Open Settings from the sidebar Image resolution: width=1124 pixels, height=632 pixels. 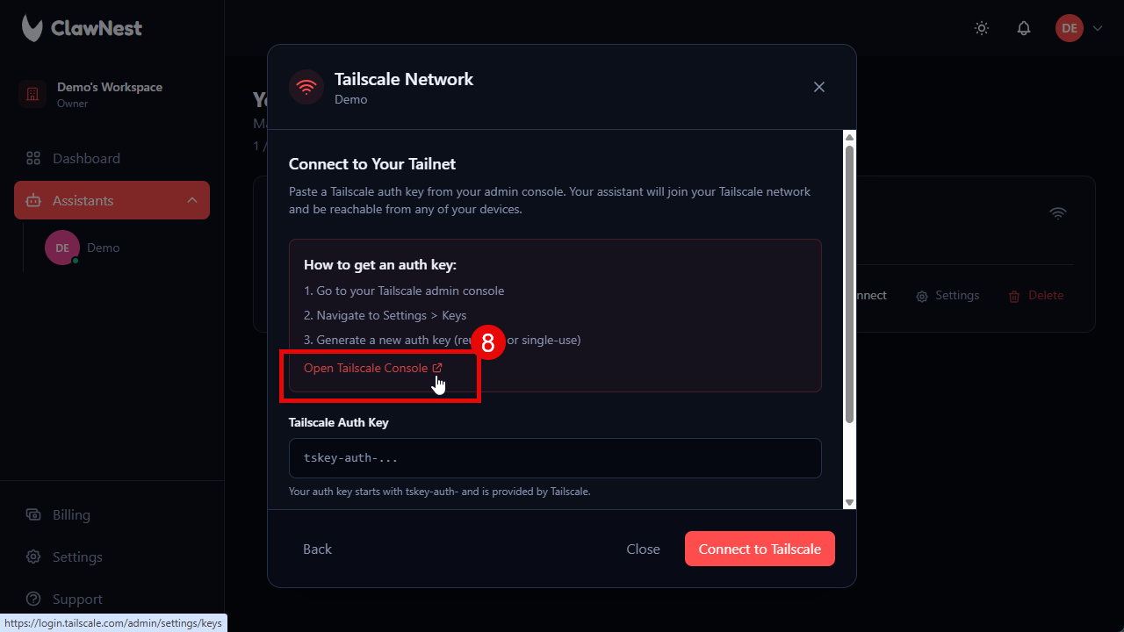[x=33, y=557]
